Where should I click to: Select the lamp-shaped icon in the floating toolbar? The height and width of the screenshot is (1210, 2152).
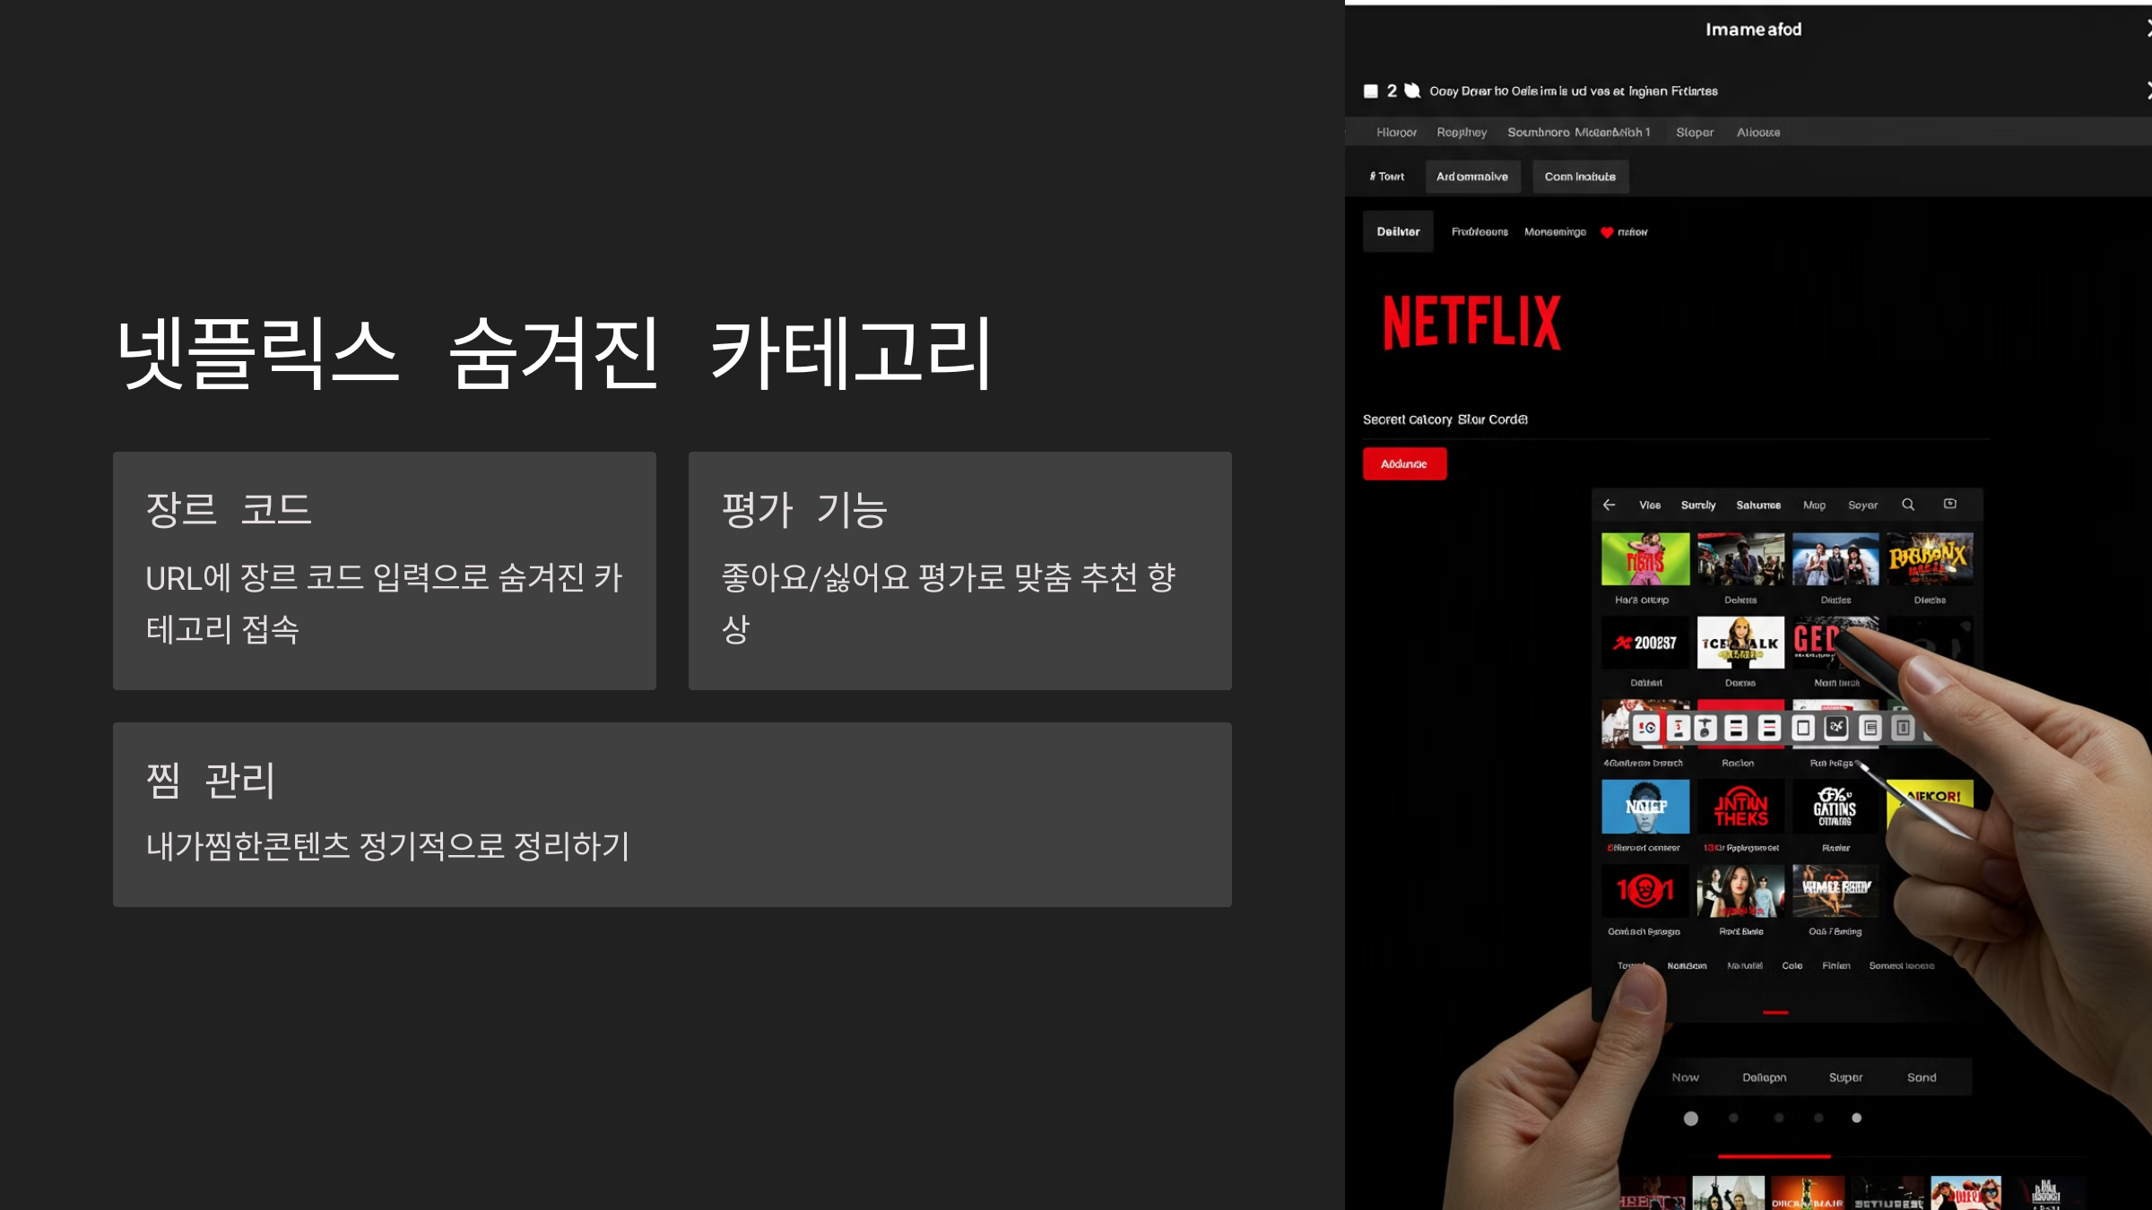click(x=1705, y=728)
